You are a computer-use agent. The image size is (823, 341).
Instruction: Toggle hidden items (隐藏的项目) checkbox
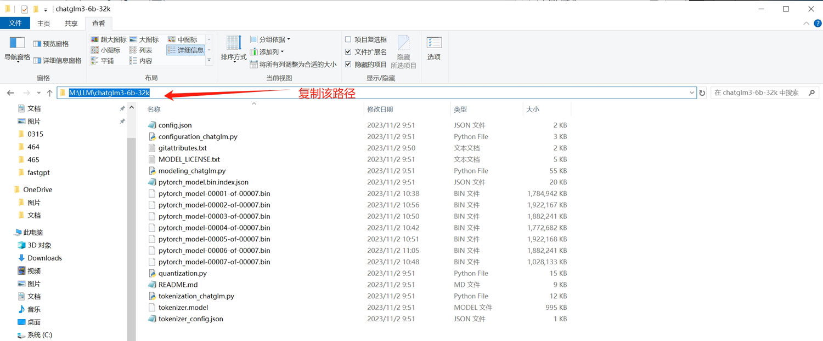pos(348,65)
